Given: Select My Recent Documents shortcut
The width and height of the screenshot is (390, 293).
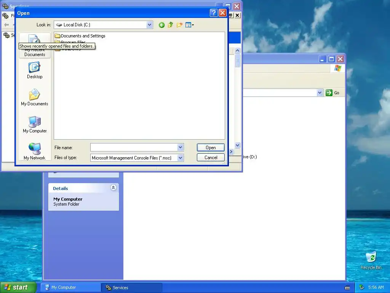Looking at the screenshot, I should point(35,46).
